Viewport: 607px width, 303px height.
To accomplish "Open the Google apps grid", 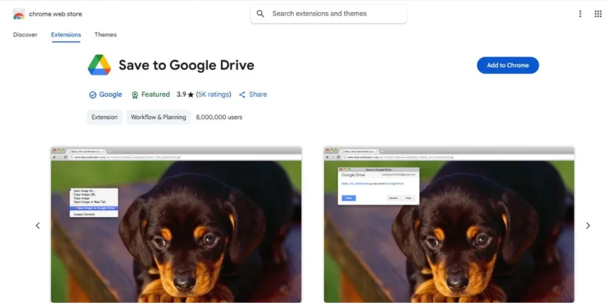I will coord(598,14).
